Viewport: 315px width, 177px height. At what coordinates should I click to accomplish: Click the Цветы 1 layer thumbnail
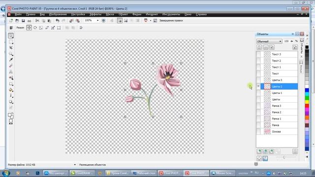(x=267, y=93)
